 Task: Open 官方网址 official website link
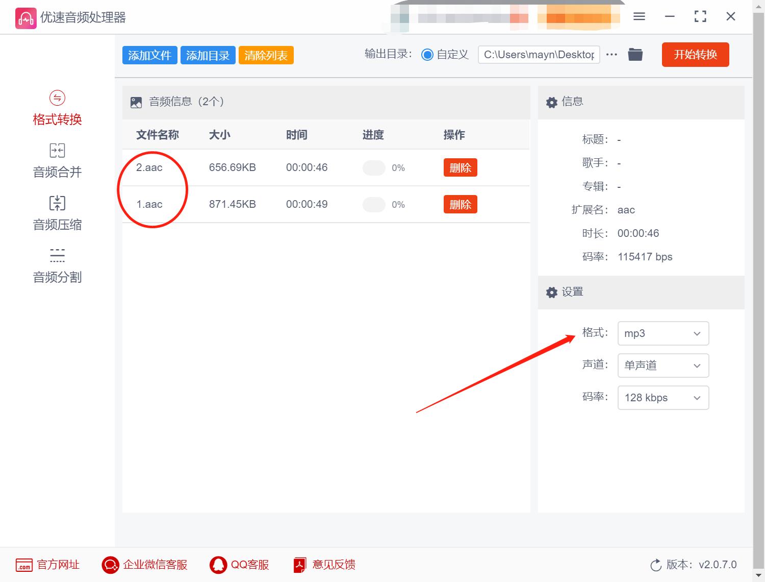point(47,565)
